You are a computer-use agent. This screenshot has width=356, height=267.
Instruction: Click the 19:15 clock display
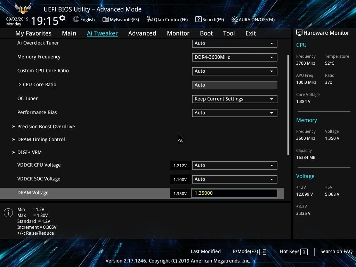45,21
